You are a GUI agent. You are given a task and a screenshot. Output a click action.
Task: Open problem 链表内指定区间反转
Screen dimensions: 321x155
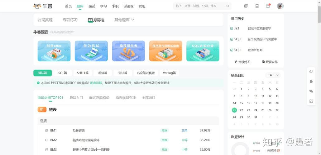pos(86,140)
